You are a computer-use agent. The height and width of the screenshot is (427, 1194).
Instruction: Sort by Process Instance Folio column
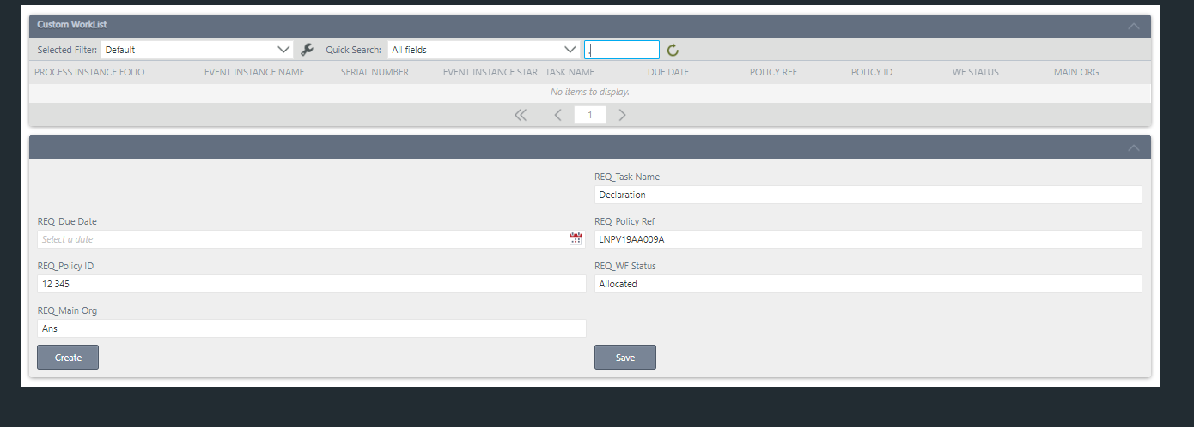click(89, 72)
